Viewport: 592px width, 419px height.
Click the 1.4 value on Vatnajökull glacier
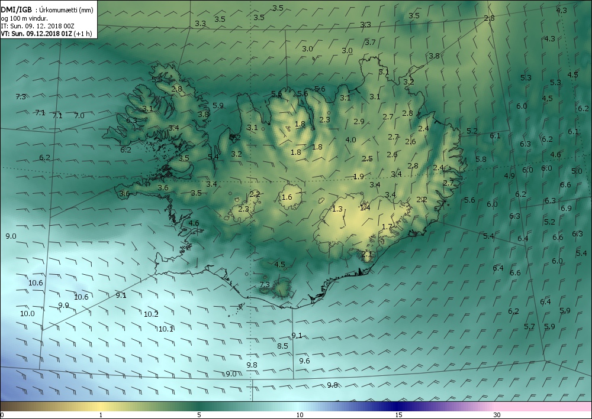tap(365, 207)
